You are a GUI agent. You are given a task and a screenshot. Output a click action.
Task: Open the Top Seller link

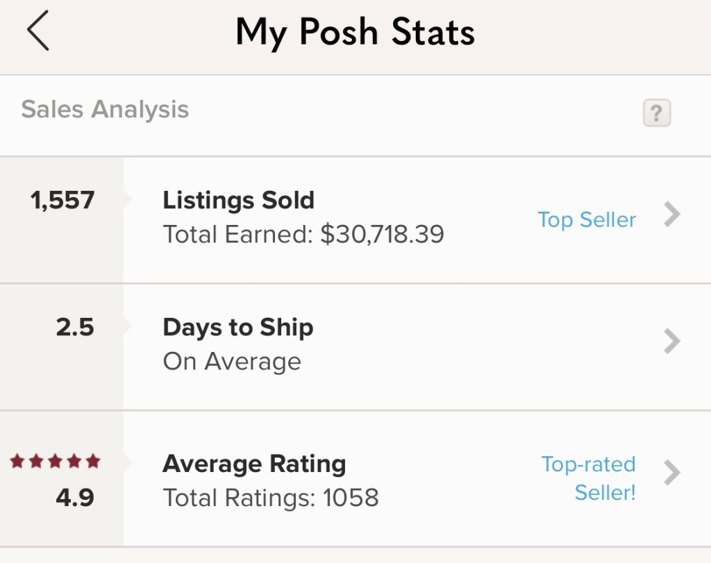(587, 220)
